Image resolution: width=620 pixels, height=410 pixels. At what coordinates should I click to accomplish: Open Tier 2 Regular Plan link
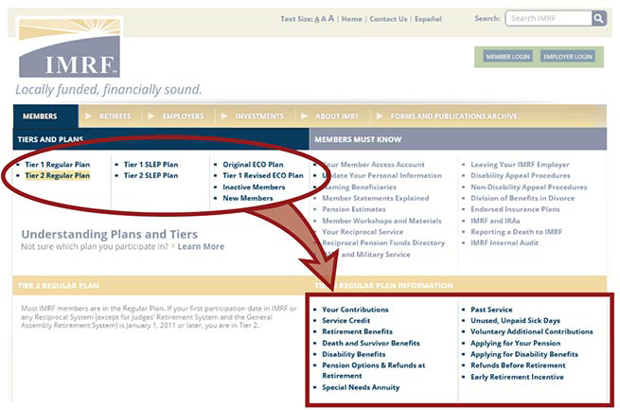click(x=58, y=175)
